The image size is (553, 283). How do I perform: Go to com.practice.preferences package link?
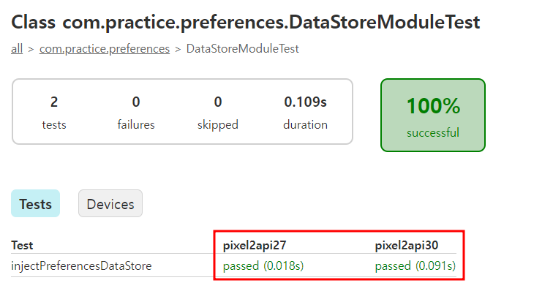105,49
